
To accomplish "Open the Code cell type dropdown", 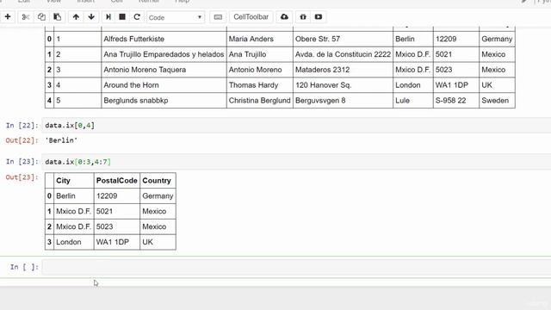I will [176, 17].
